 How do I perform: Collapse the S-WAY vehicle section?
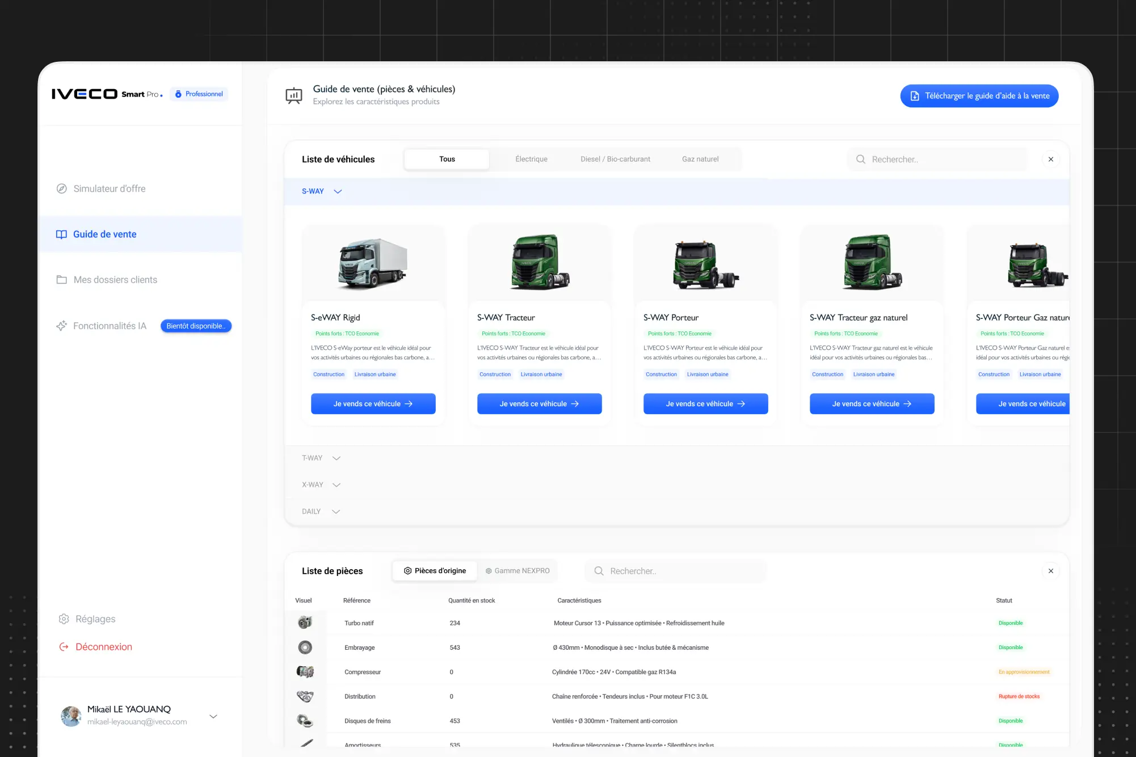tap(338, 192)
